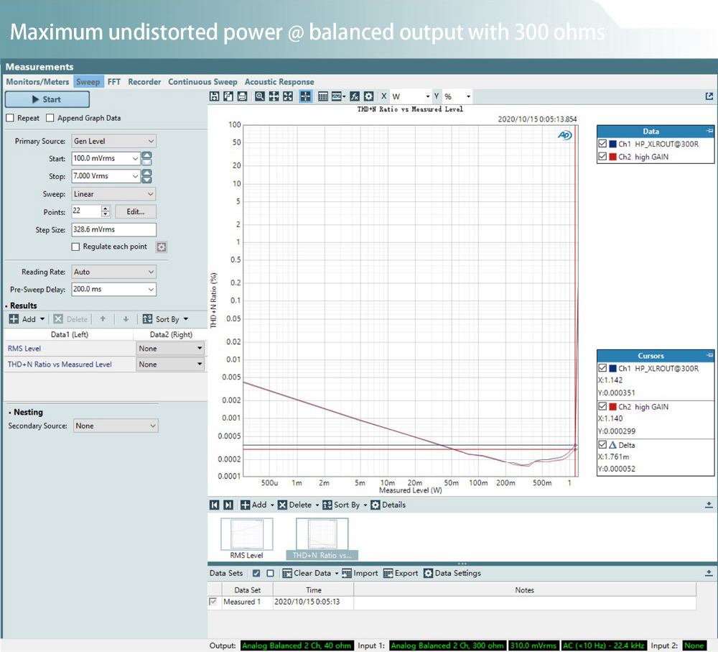Check the Append Graph Data option
Viewport: 718px width, 652px height.
click(x=50, y=118)
